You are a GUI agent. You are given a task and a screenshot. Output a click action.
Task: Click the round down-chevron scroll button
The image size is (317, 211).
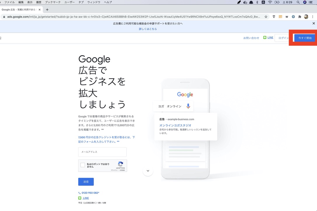click(148, 171)
